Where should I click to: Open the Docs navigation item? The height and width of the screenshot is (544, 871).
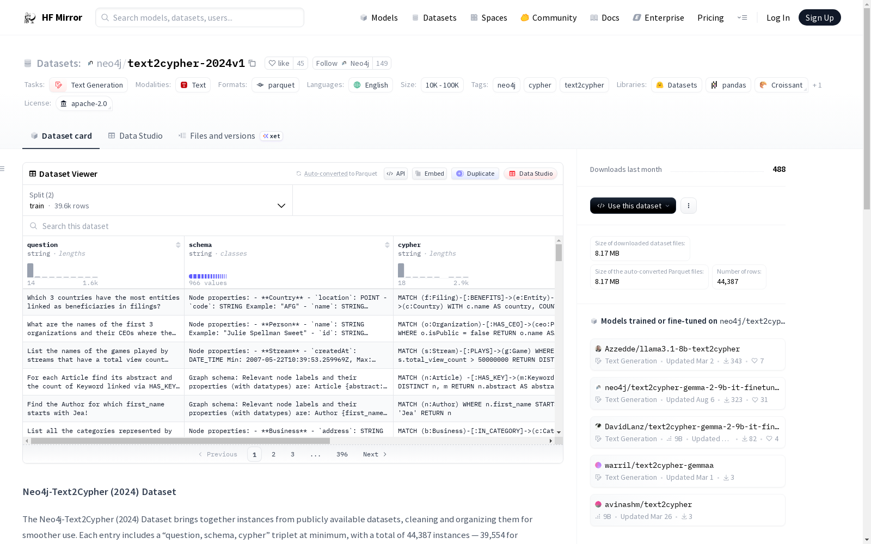click(x=605, y=18)
